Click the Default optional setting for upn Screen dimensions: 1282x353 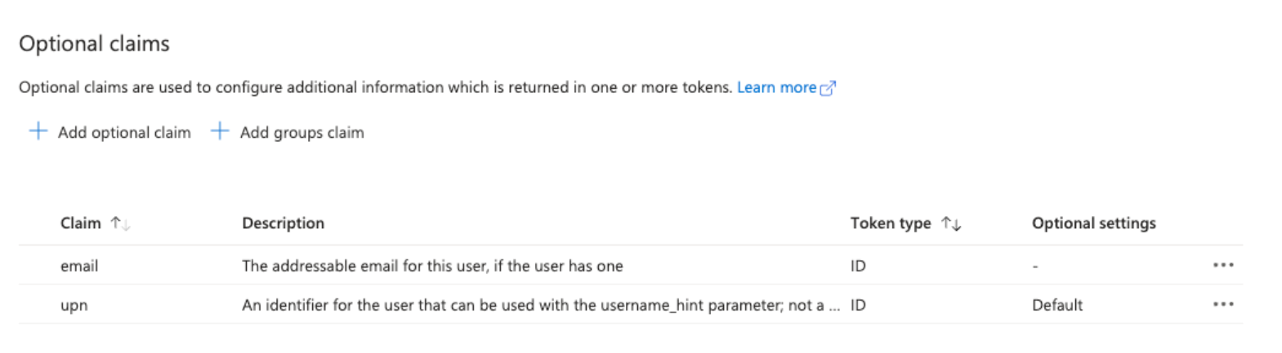1056,306
